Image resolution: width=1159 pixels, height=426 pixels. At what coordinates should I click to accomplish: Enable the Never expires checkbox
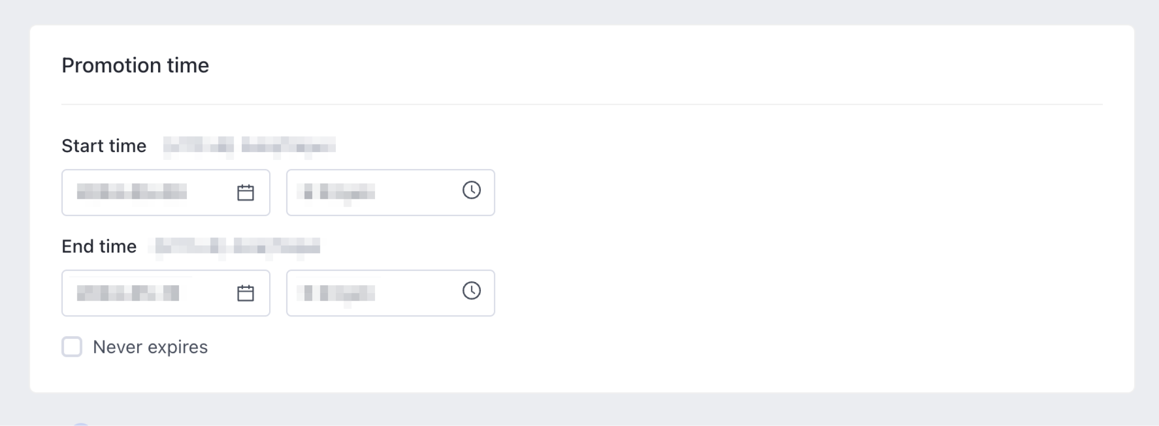[x=72, y=347]
